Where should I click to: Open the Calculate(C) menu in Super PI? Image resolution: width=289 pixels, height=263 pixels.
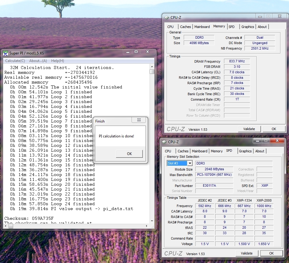(15, 61)
